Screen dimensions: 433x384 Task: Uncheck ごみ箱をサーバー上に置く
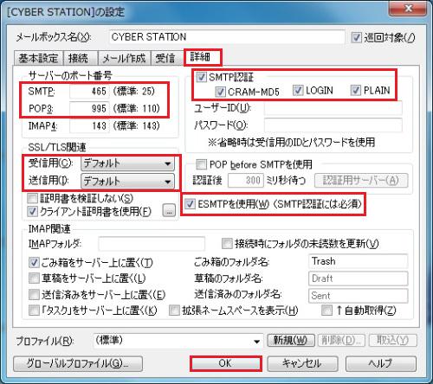pos(34,262)
